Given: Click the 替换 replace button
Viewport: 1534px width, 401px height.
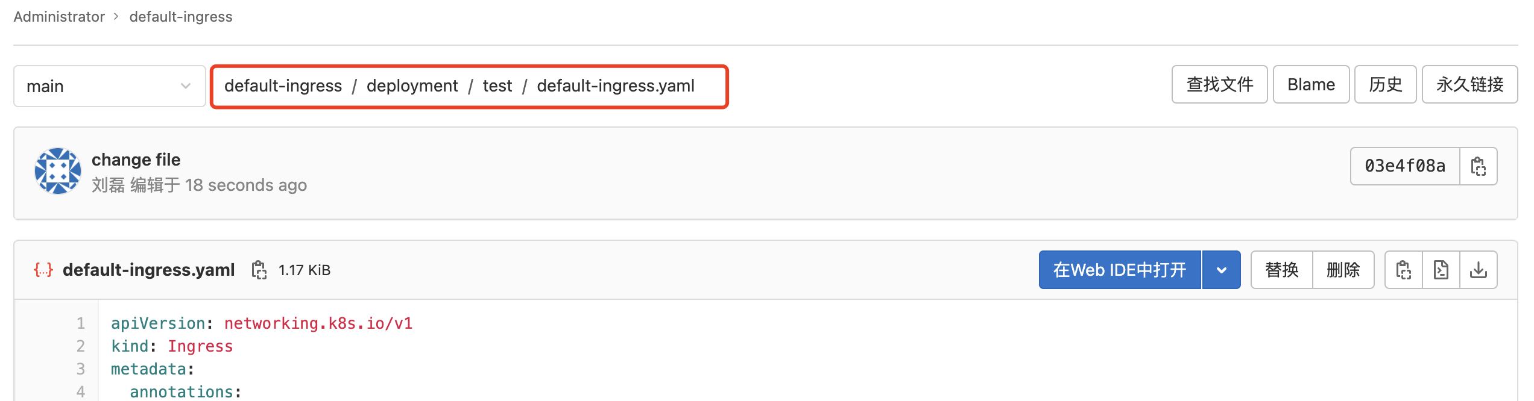Looking at the screenshot, I should (x=1282, y=270).
